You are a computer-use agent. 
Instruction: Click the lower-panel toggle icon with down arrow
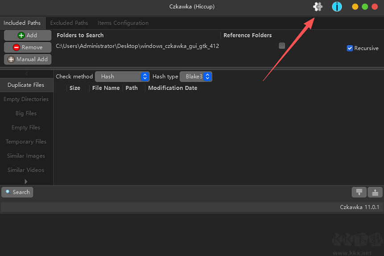[x=359, y=192]
